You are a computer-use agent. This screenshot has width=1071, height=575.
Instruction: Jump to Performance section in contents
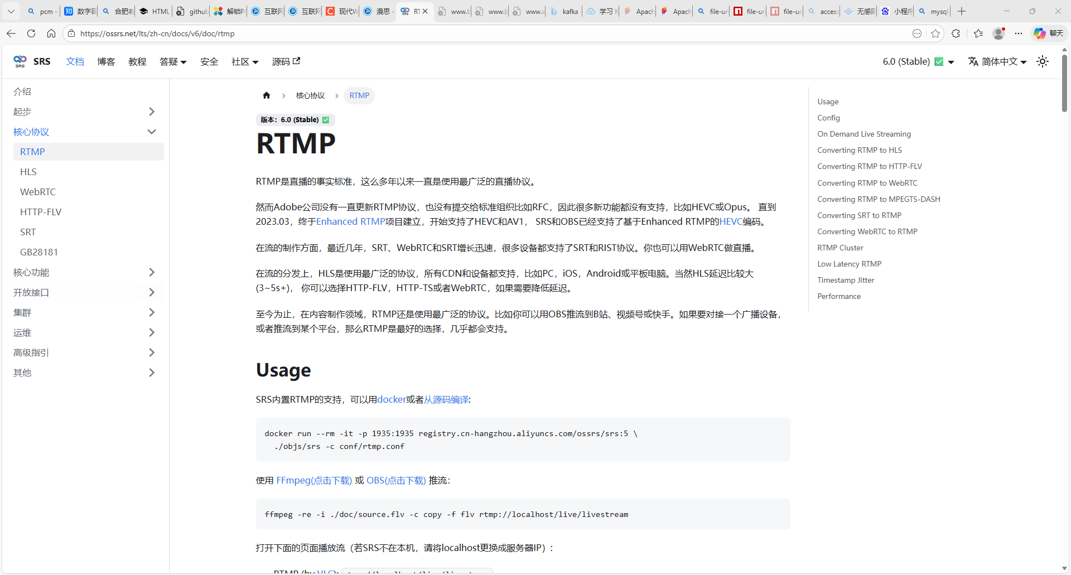pos(839,296)
